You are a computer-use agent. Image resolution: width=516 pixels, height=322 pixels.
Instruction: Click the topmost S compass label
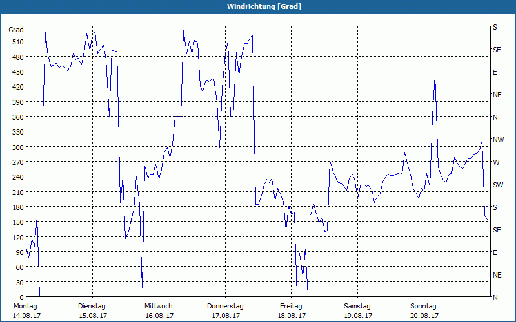pos(495,27)
